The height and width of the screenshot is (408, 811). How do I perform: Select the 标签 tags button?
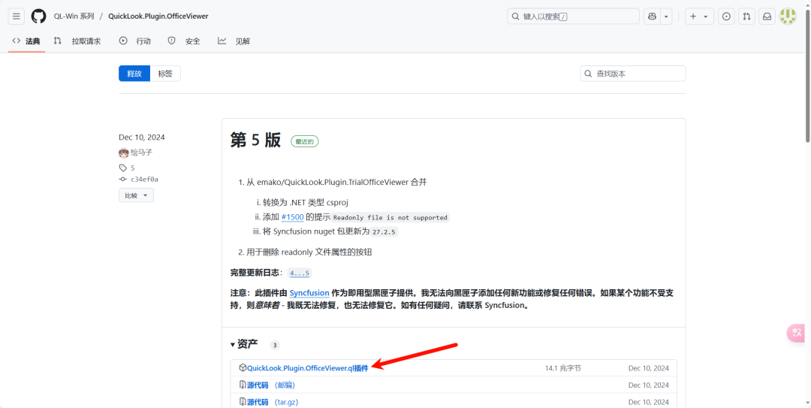pyautogui.click(x=165, y=74)
